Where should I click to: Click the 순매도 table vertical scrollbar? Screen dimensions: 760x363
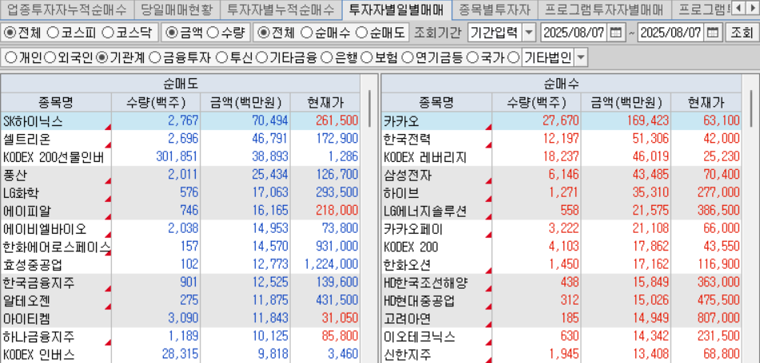369,109
